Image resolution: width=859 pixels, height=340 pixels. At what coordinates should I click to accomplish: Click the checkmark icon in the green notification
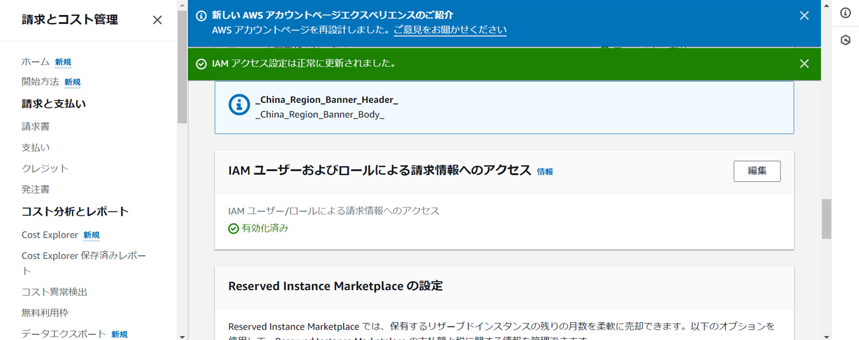click(x=201, y=64)
